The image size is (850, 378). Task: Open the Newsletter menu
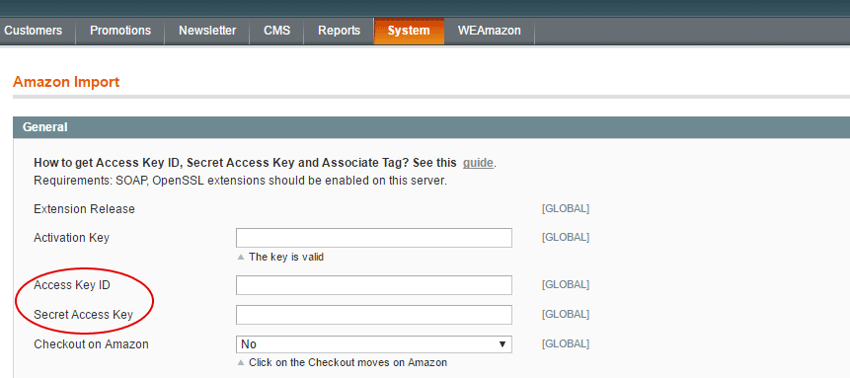207,31
